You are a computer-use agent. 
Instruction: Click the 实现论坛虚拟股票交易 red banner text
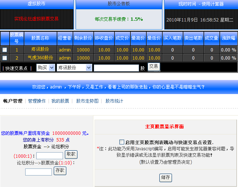pos(36,19)
